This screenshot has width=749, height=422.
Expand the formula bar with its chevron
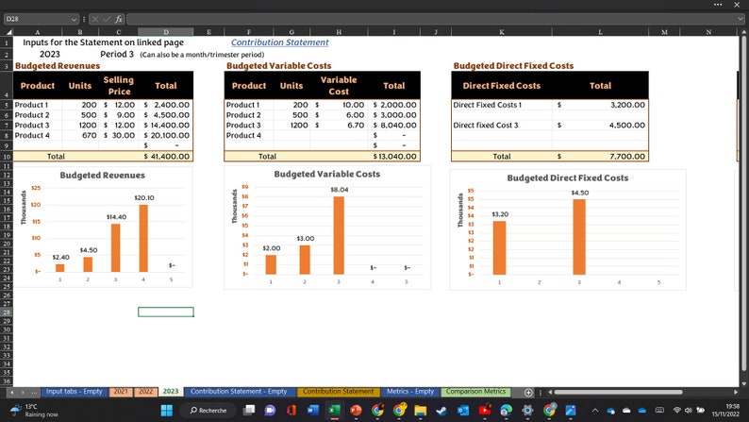tap(740, 19)
